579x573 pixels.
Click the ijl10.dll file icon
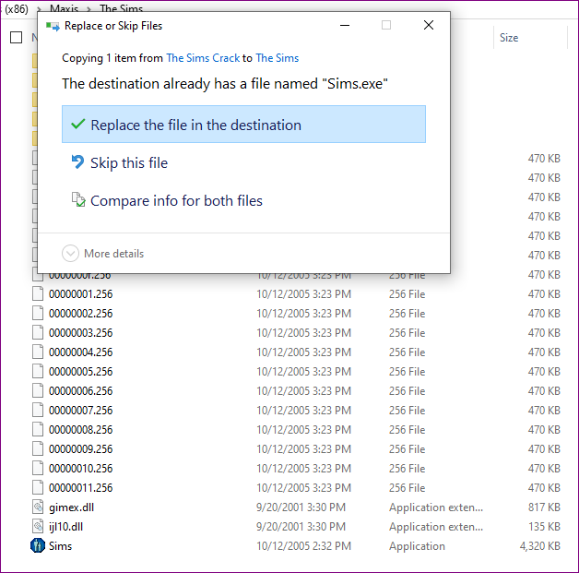(x=38, y=526)
